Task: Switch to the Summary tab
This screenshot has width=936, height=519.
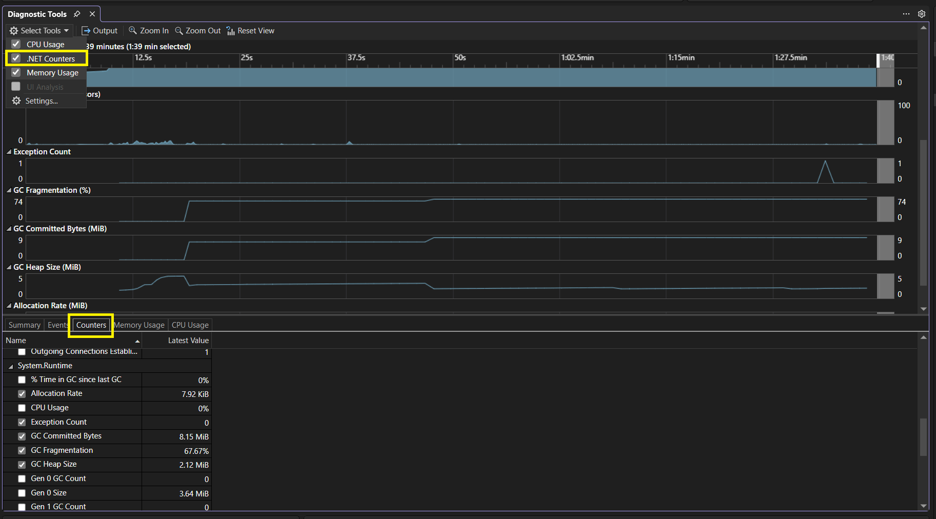Action: click(x=24, y=325)
